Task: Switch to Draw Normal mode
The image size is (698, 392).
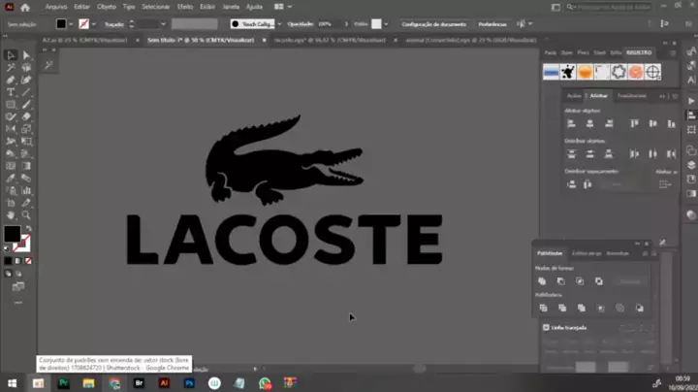Action: point(8,274)
